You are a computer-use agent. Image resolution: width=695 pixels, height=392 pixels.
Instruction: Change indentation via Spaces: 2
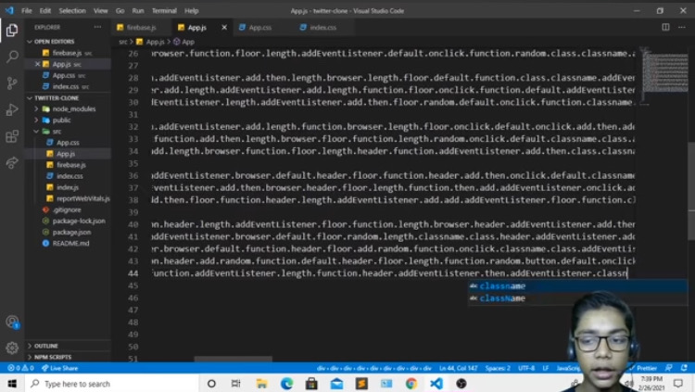coord(498,368)
